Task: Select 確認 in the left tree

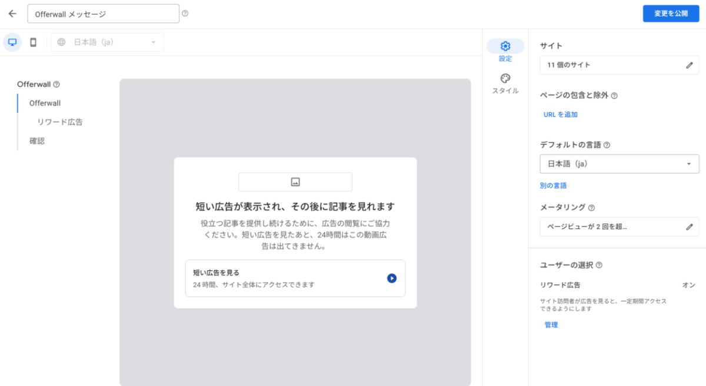Action: pos(37,141)
